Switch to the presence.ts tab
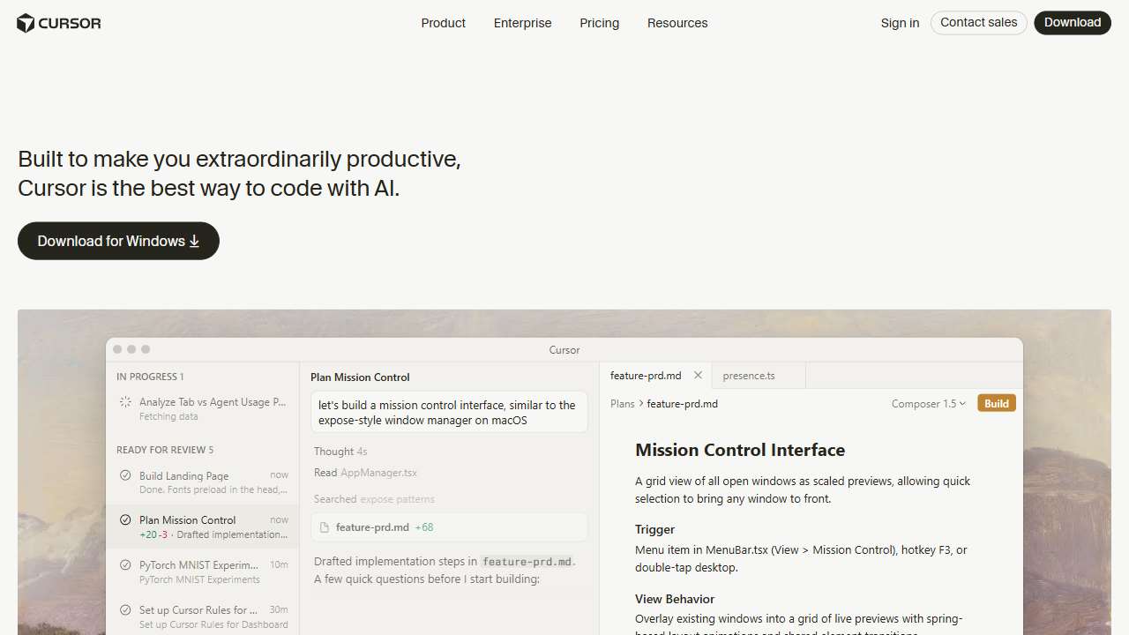Screen dimensions: 1129x635 tap(749, 375)
